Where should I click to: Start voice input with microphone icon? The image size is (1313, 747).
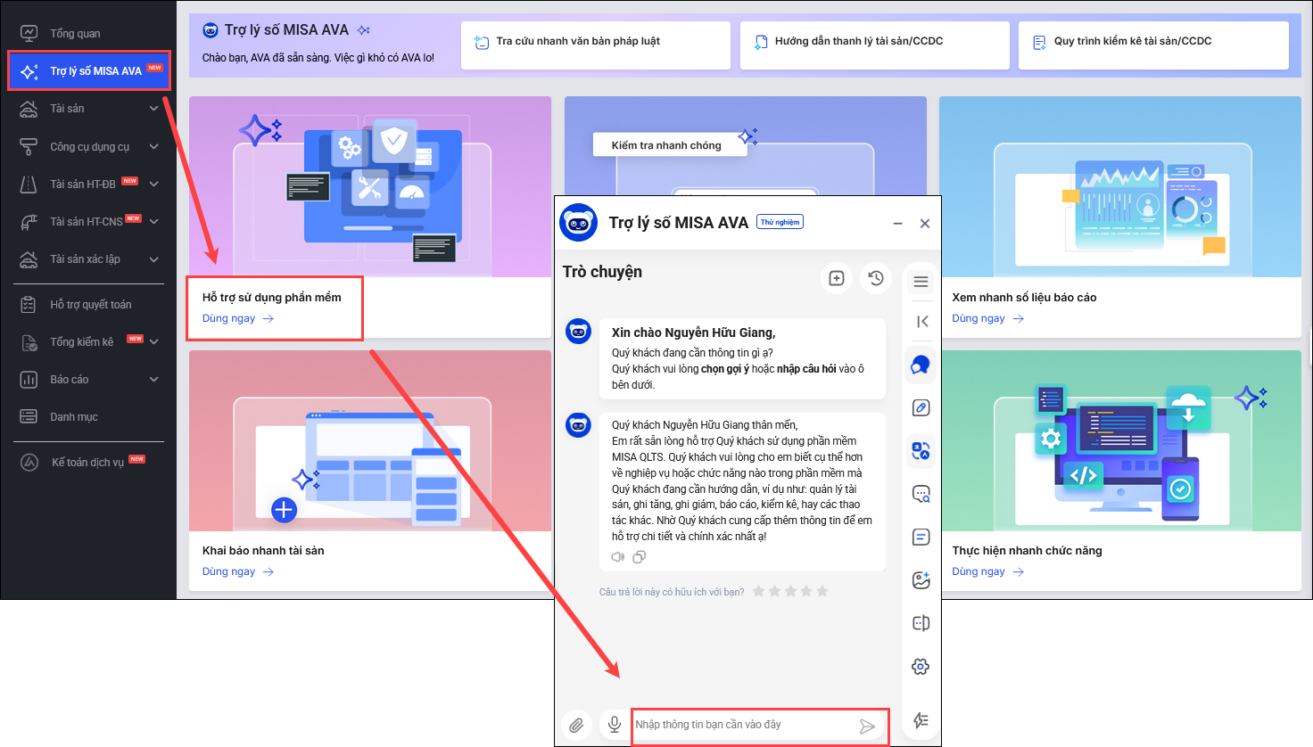click(615, 725)
